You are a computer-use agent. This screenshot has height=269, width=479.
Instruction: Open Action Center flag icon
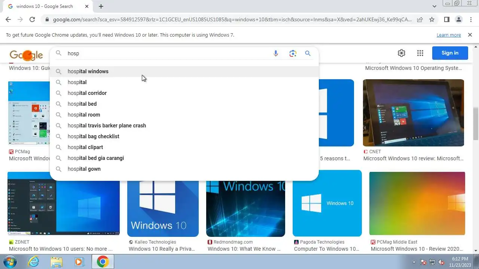(423, 262)
